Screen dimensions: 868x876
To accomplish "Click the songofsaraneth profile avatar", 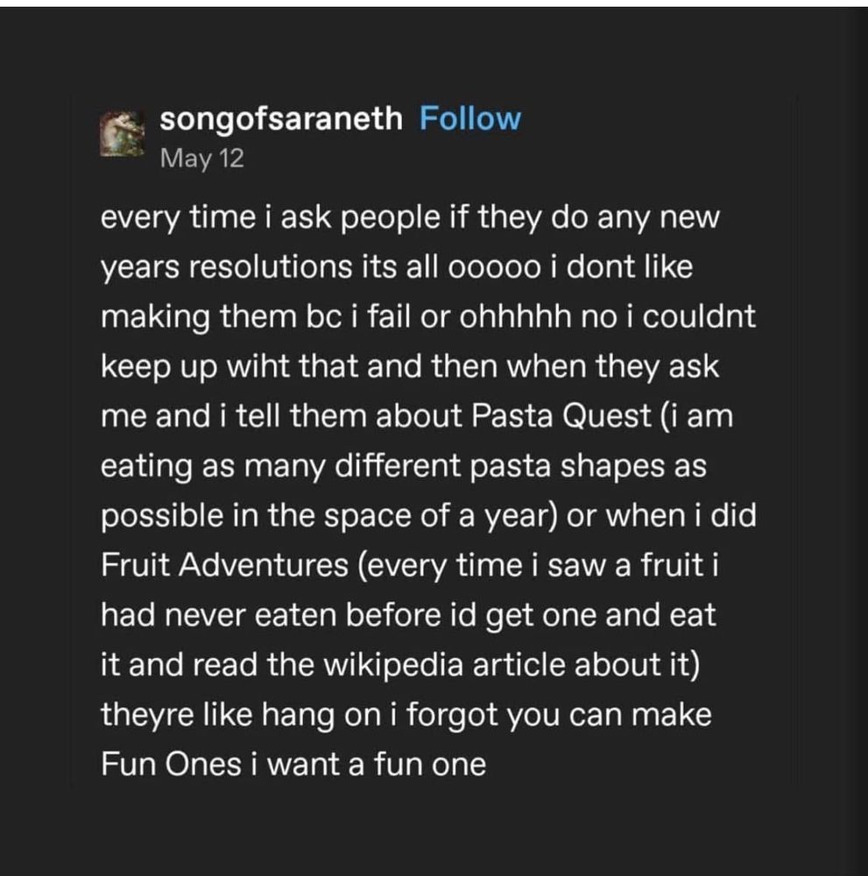I will [123, 134].
